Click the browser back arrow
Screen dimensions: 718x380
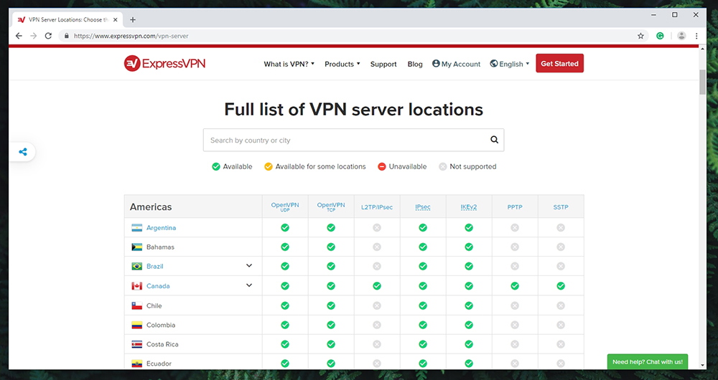click(x=19, y=36)
